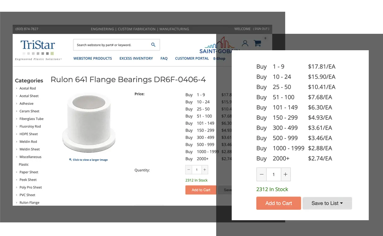This screenshot has width=383, height=236.
Task: Expand the Acetal Sheet category
Action: coord(29,96)
